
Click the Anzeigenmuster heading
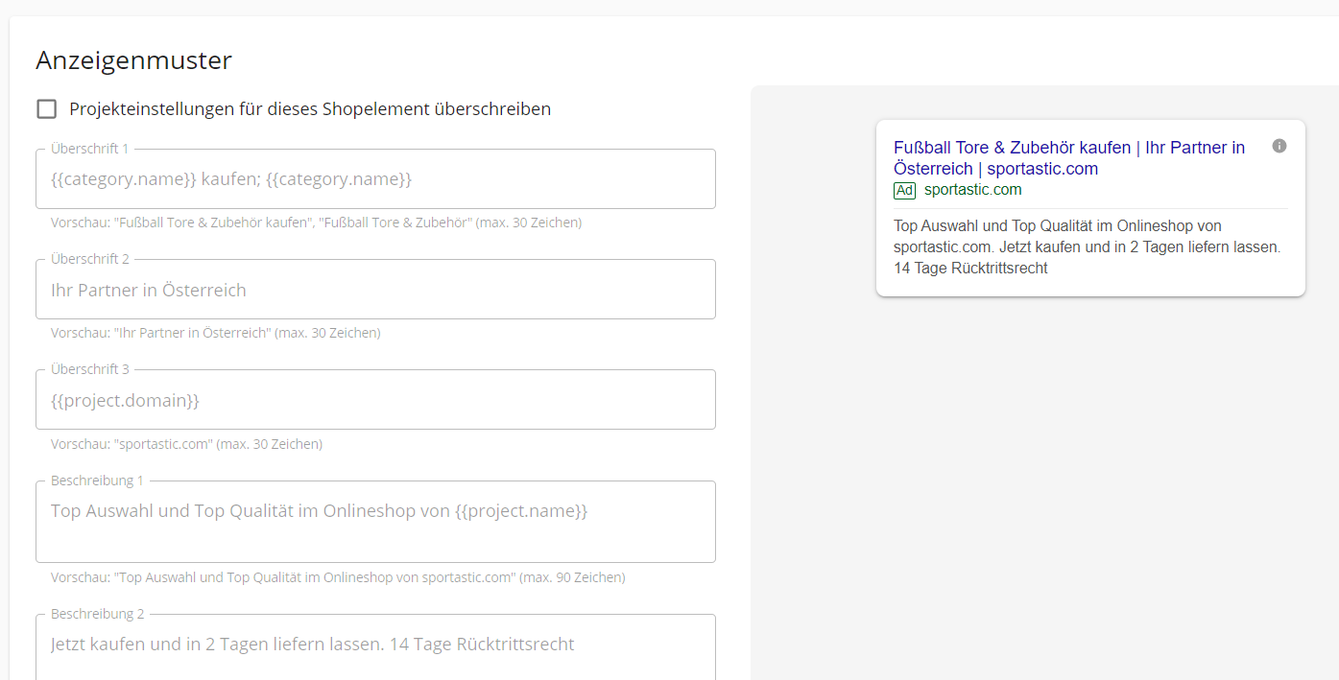coord(133,60)
